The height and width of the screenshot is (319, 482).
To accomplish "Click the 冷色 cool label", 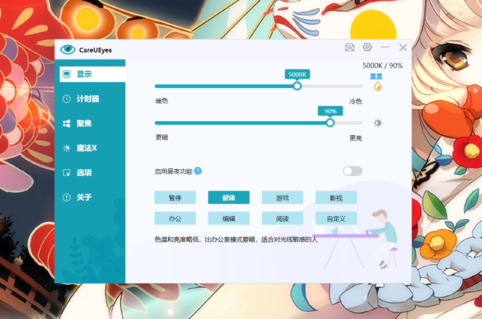I will 356,101.
